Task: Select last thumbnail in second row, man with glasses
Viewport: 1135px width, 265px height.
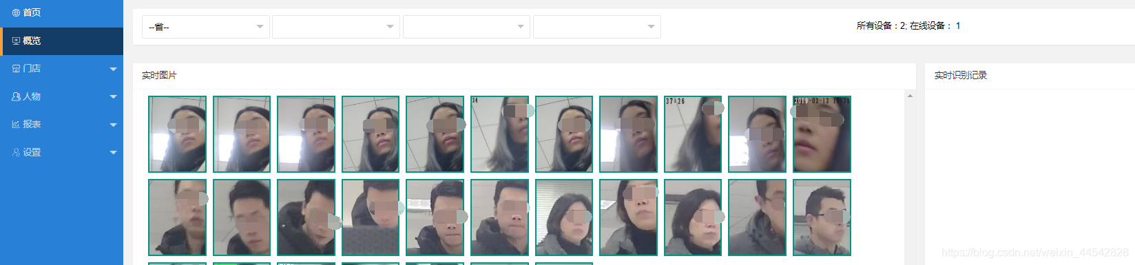Action: pos(822,218)
